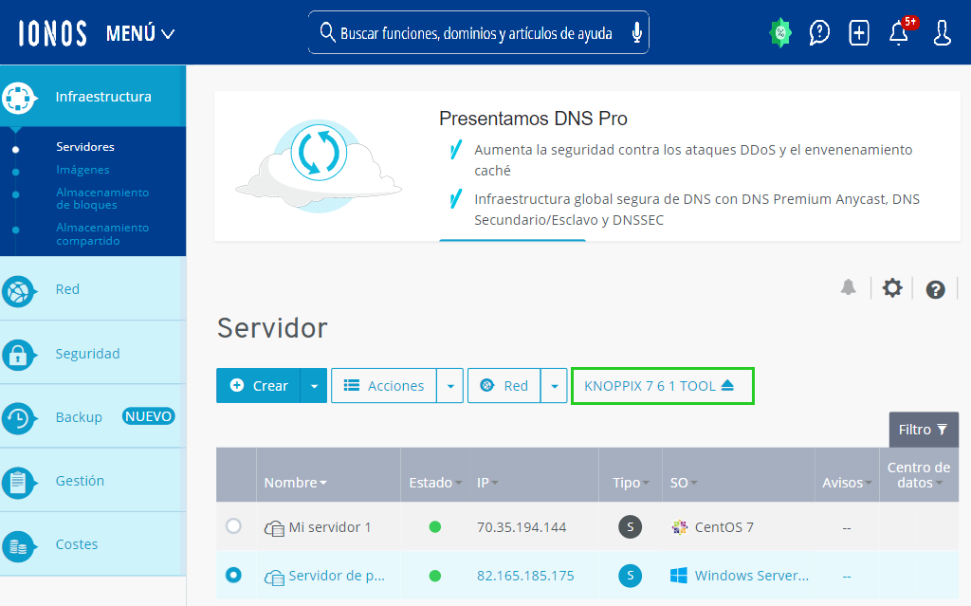
Task: Expand the Seguridad sidebar section
Action: click(x=93, y=353)
